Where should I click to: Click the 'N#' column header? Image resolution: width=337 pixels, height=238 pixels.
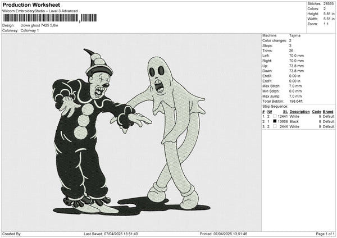click(x=270, y=112)
